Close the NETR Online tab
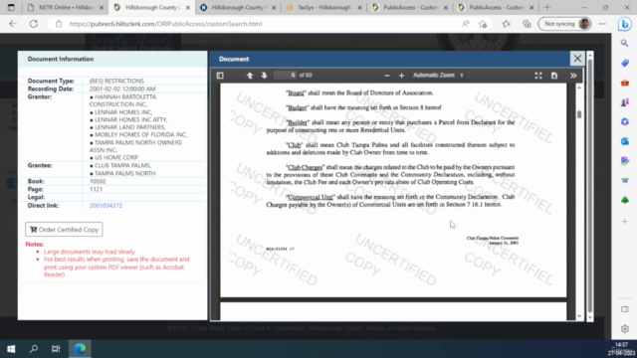Screen dimensions: 637x358 pyautogui.click(x=102, y=7)
